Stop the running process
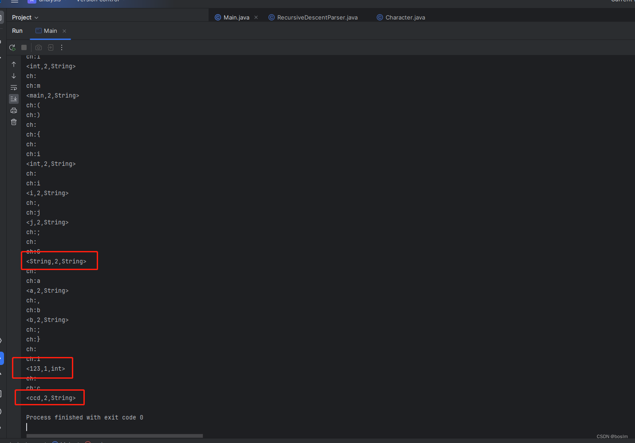The image size is (635, 443). (x=24, y=47)
